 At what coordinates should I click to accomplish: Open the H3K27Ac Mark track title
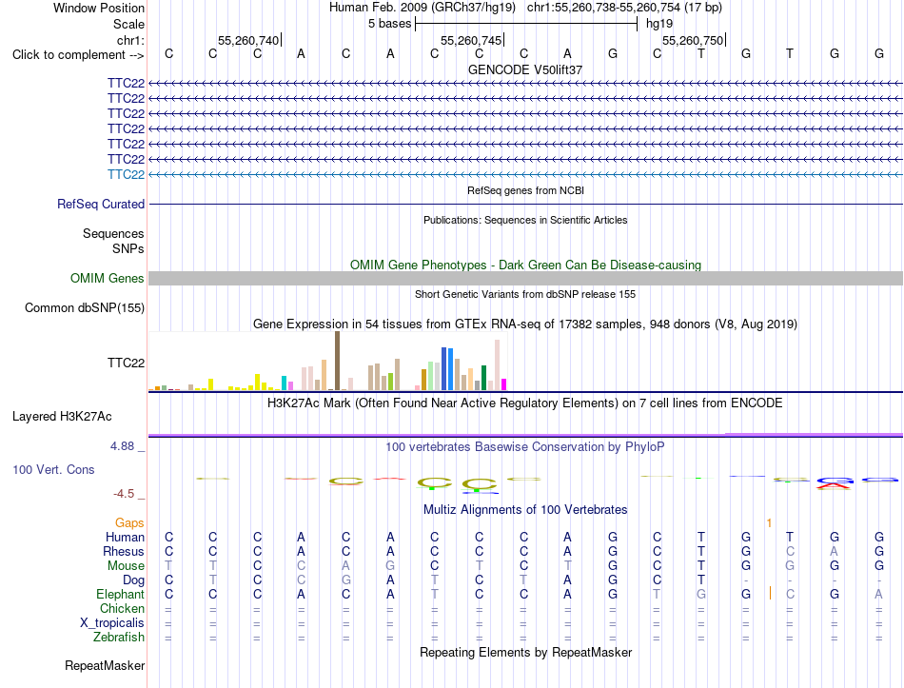point(525,403)
